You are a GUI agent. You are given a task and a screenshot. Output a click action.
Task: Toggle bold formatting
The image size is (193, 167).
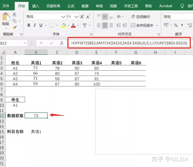pos(29,25)
